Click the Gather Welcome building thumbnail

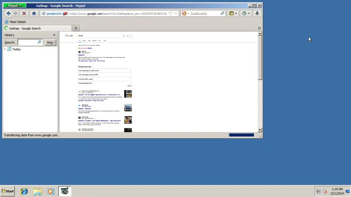pyautogui.click(x=128, y=108)
